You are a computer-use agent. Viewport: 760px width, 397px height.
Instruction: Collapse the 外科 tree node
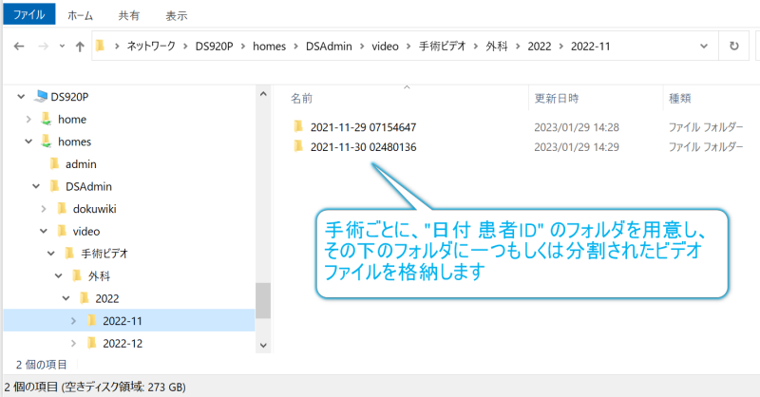point(59,275)
